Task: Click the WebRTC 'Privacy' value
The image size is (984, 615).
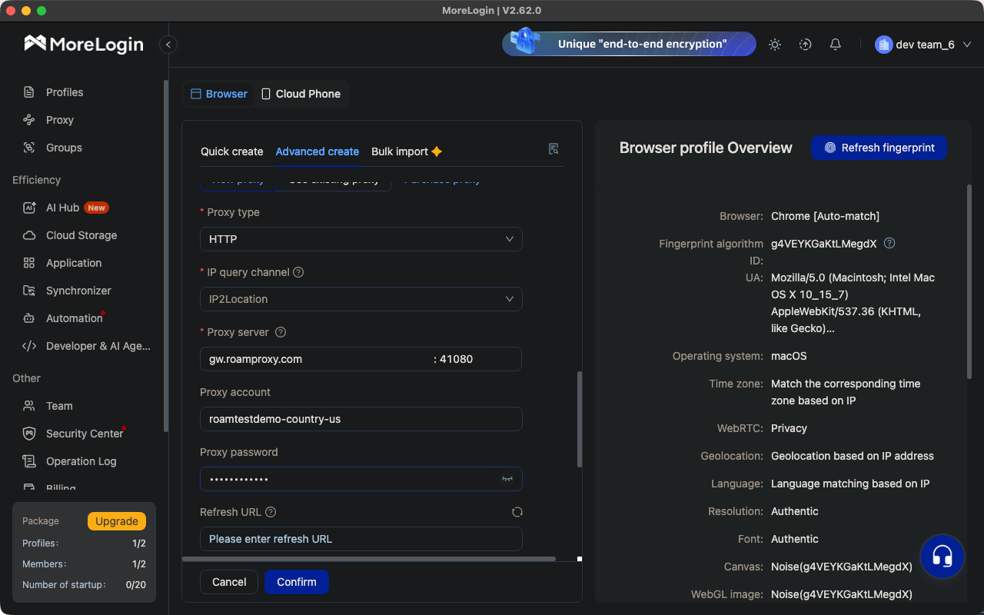Action: click(x=789, y=428)
